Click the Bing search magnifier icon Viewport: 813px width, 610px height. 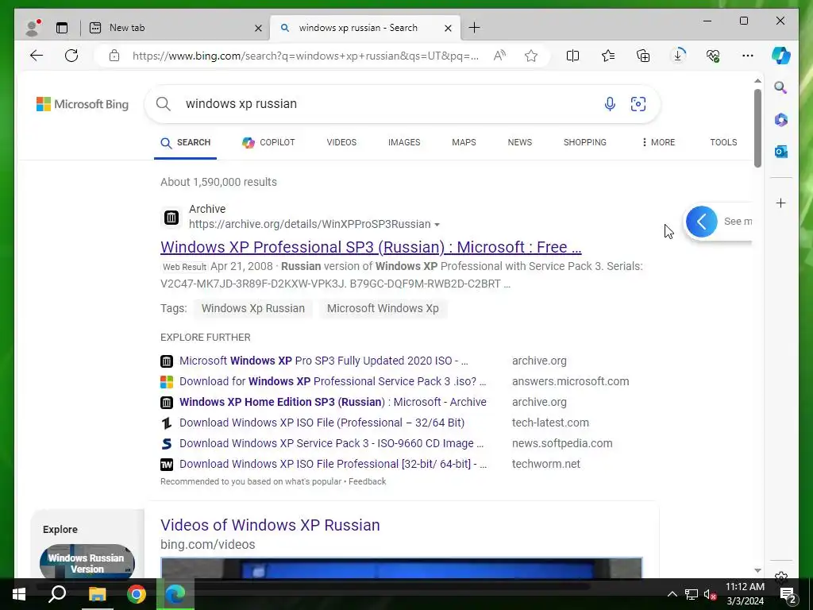click(x=164, y=104)
